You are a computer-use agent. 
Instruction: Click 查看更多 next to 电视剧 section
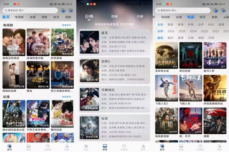click(x=66, y=25)
